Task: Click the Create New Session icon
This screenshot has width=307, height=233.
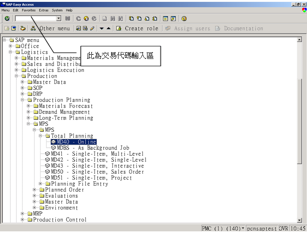Action: tap(165, 18)
